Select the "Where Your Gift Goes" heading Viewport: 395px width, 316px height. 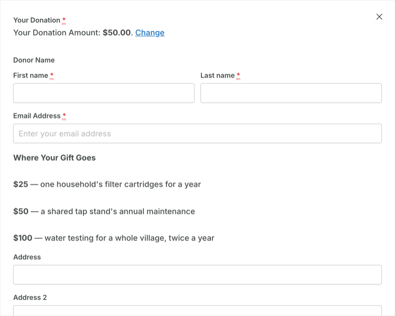(54, 158)
